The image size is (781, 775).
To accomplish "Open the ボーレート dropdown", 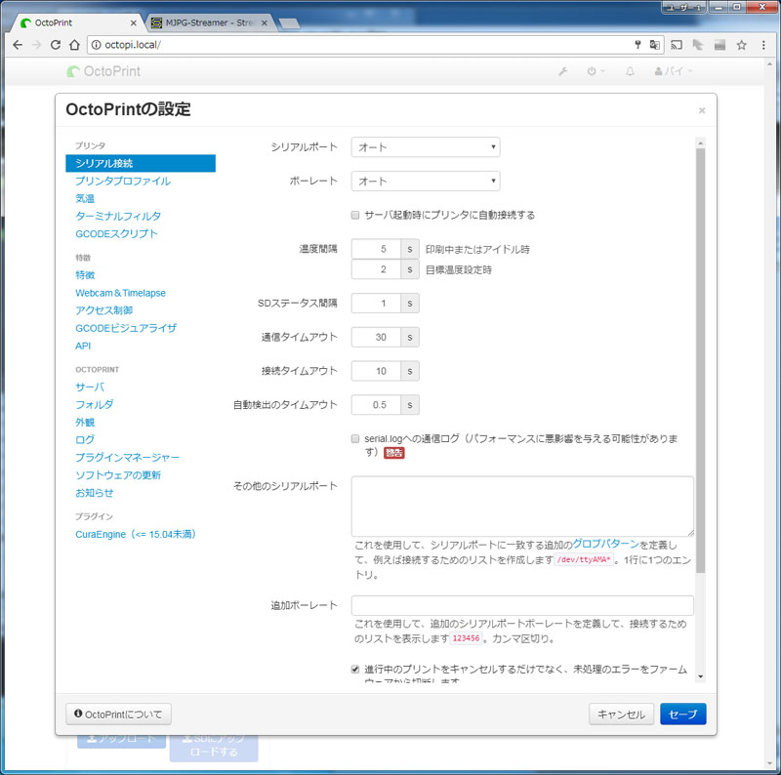I will tap(426, 181).
